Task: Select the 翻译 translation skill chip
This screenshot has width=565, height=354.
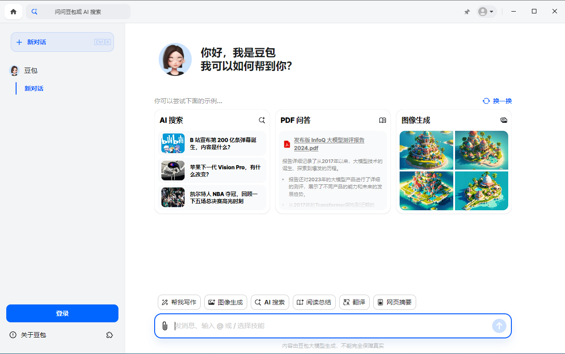Action: 354,302
